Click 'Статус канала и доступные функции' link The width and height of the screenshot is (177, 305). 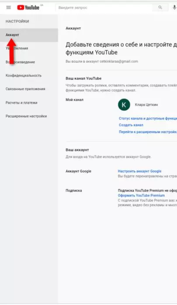[148, 118]
